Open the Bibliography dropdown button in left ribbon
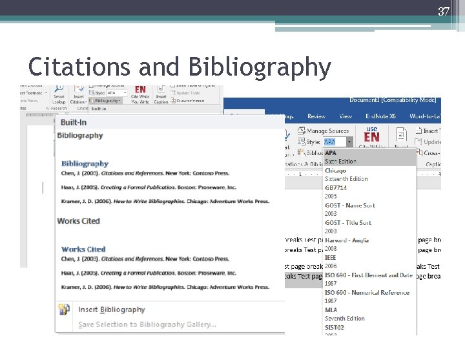465x349 pixels. tap(105, 101)
